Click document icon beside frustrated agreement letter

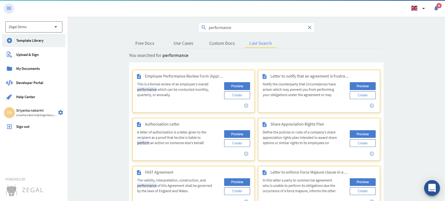point(265,76)
